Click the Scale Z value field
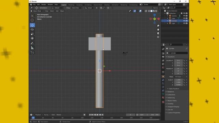 click(178, 85)
